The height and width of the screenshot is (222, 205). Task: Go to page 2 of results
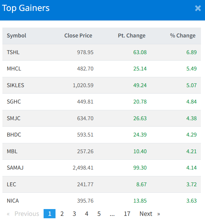[62, 214]
